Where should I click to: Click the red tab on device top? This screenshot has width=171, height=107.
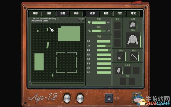[x=137, y=2]
